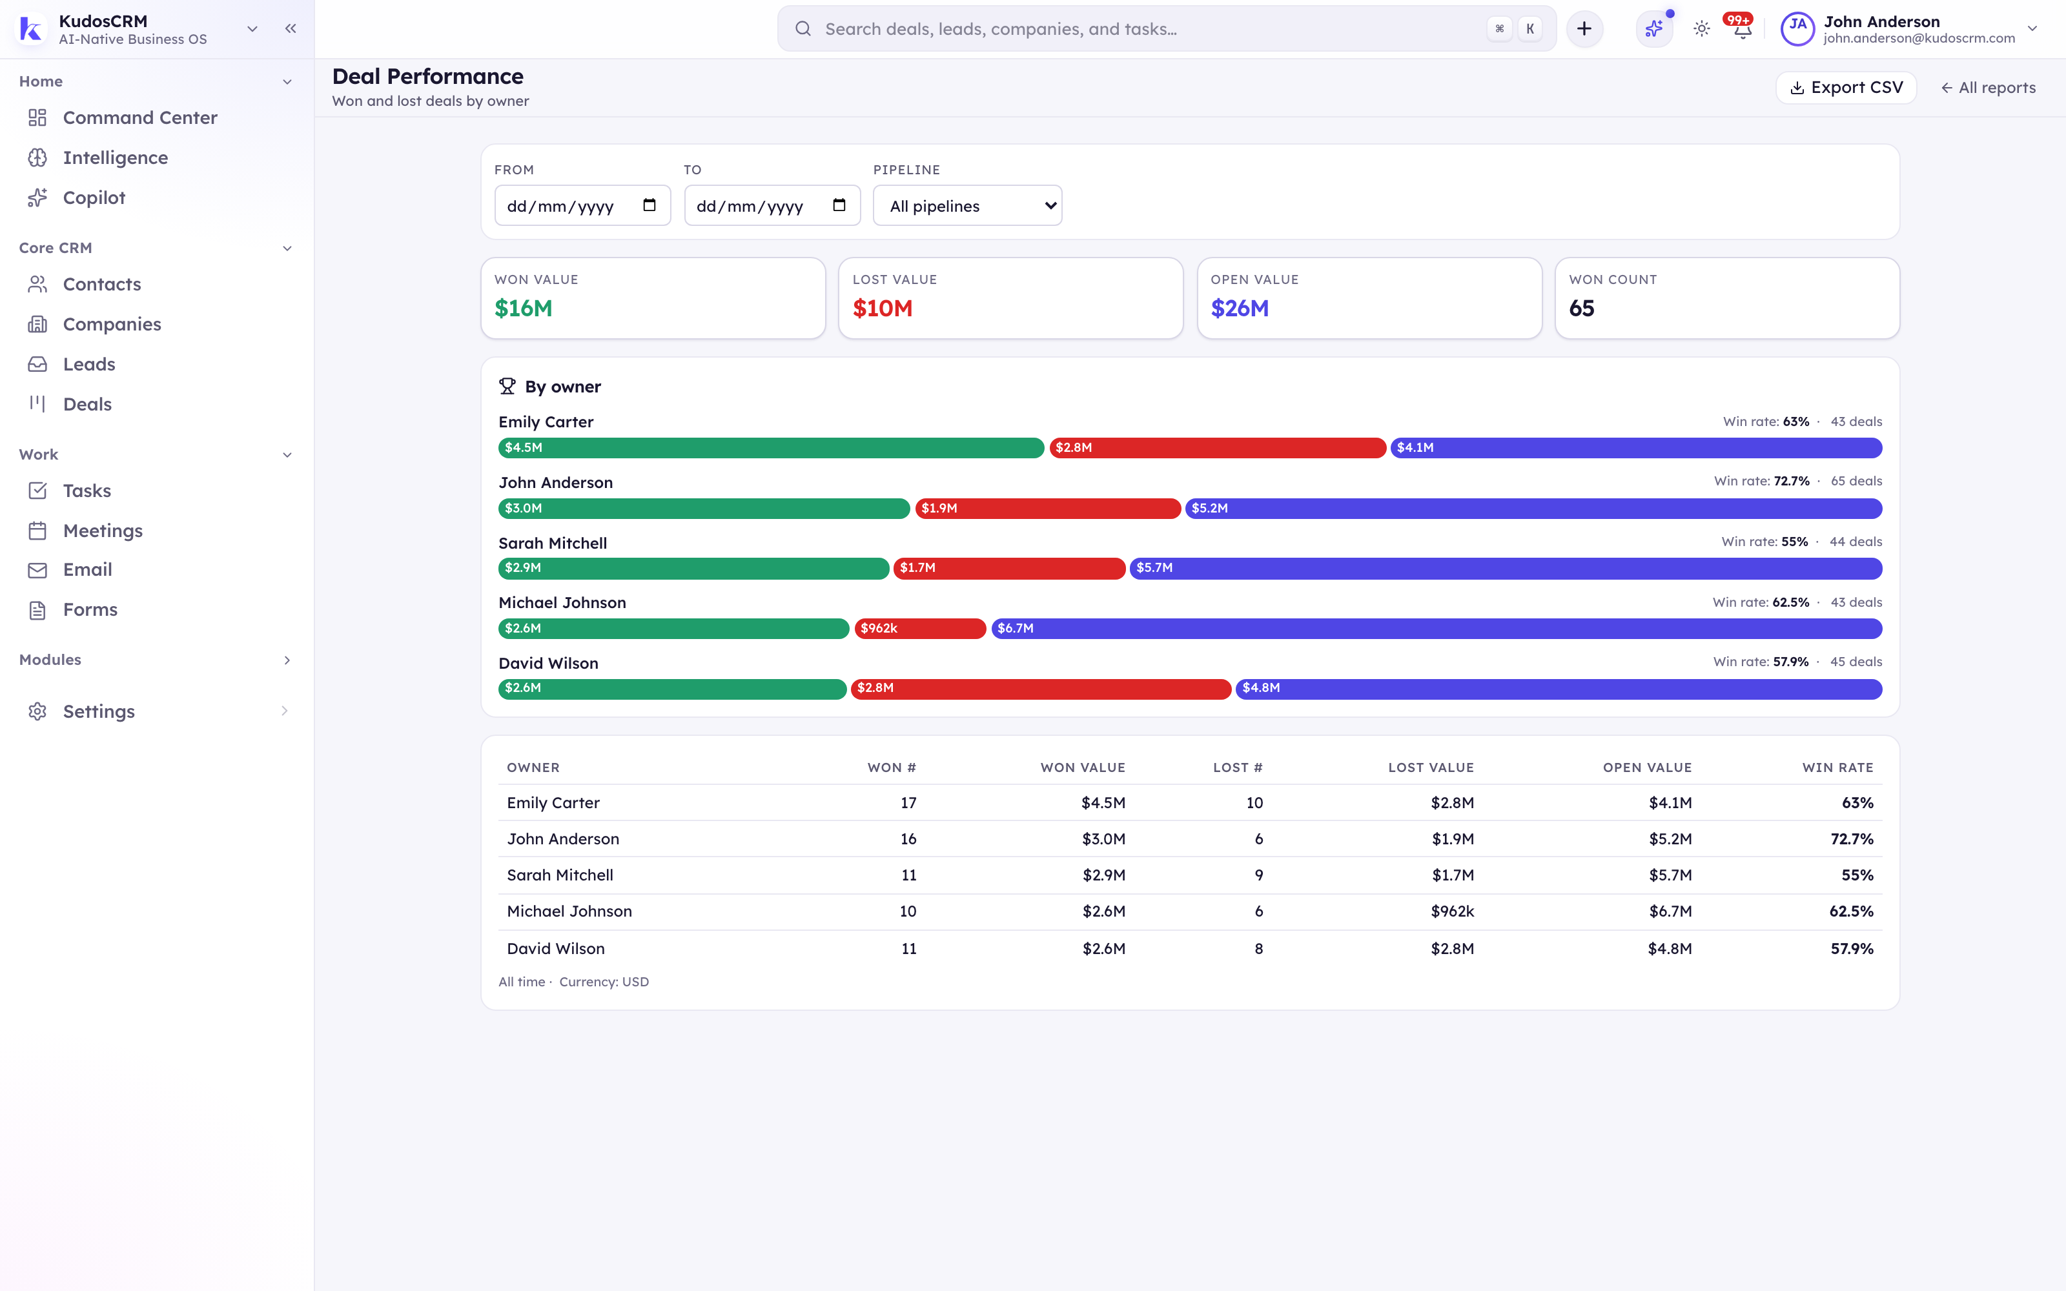Open the FROM date calendar picker icon
The image size is (2066, 1291).
pos(649,205)
